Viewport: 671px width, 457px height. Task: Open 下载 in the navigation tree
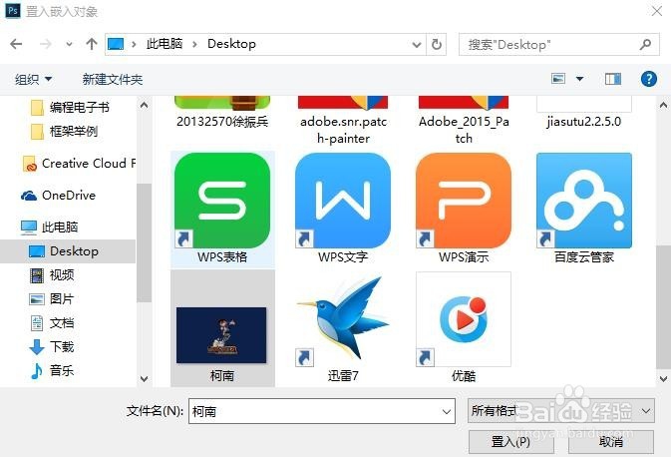point(52,346)
